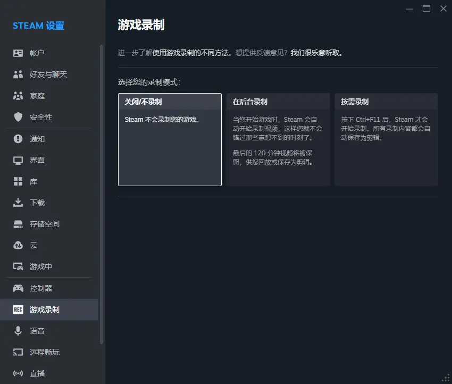The height and width of the screenshot is (384, 452).
Task: Go to 远程畅玩 settings
Action: [x=49, y=352]
